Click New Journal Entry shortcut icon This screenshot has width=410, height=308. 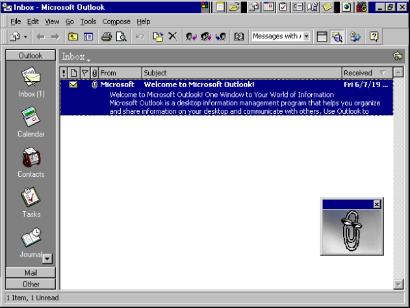click(x=312, y=6)
